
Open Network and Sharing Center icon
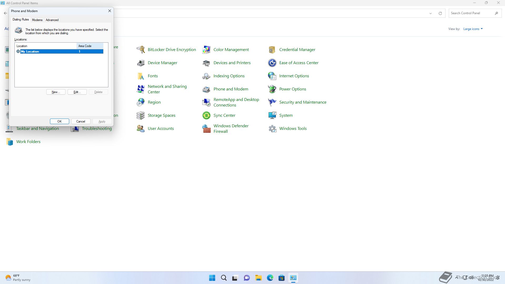coord(141,89)
